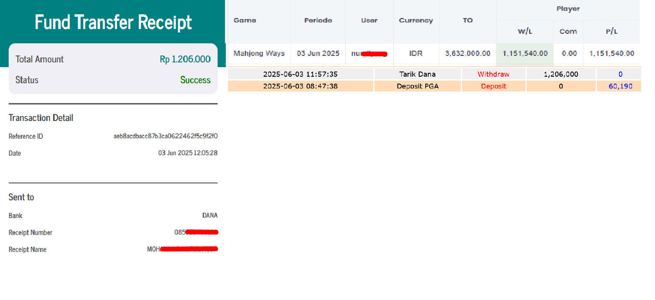Click the 1,206,000 withdraw amount
Image resolution: width=655 pixels, height=300 pixels.
[561, 74]
